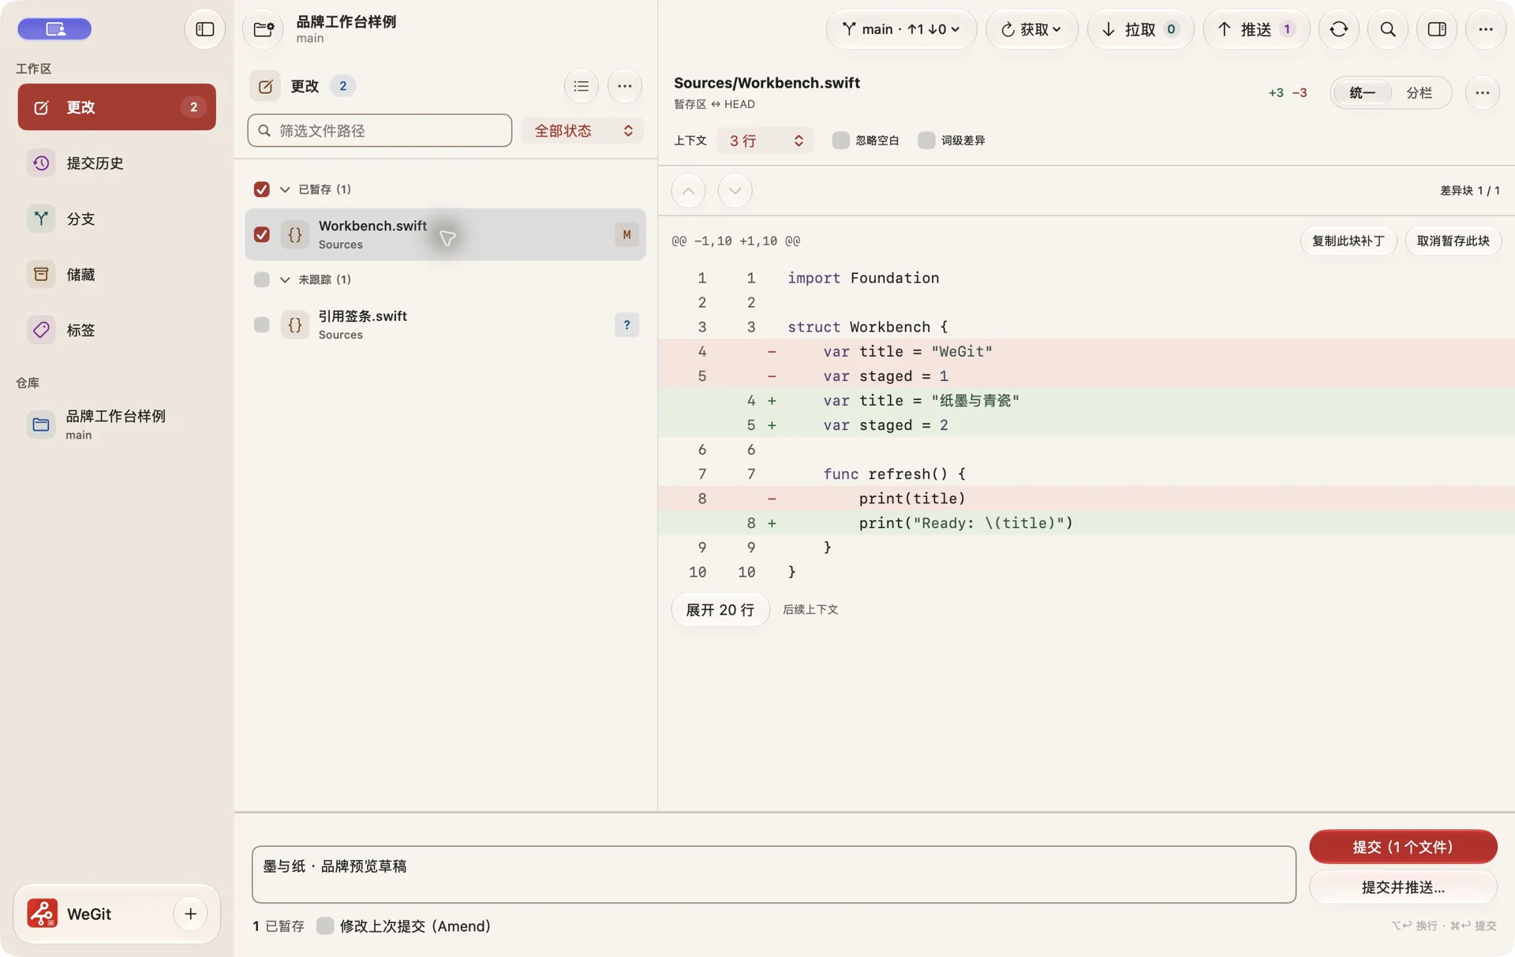
Task: Open 标签 in the sidebar
Action: pyautogui.click(x=117, y=330)
